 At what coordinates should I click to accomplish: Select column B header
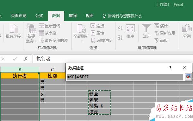tap(20, 70)
